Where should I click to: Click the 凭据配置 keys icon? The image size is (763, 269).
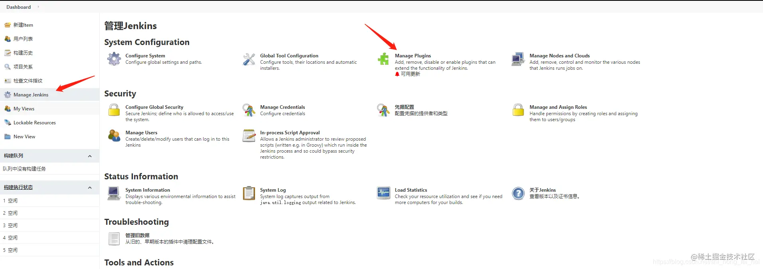[x=383, y=110]
